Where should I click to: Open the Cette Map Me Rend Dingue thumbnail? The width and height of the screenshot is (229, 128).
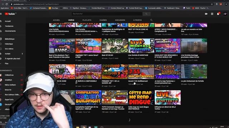point(141,97)
